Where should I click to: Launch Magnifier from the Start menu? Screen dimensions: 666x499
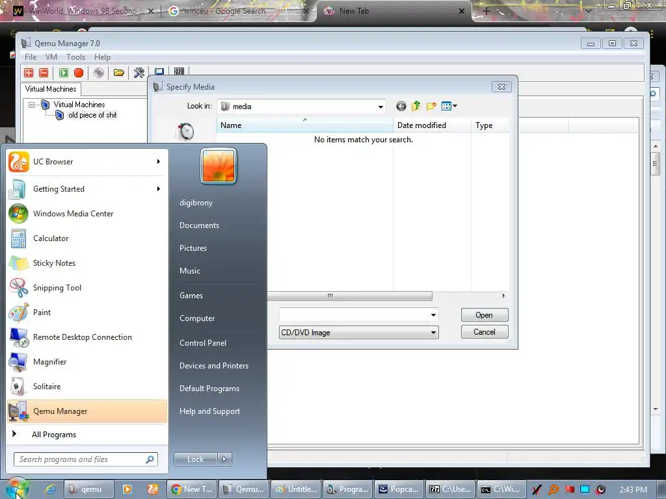[87, 361]
